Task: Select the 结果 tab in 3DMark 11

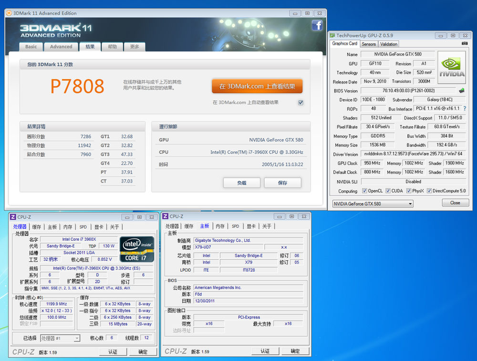Action: pos(90,47)
